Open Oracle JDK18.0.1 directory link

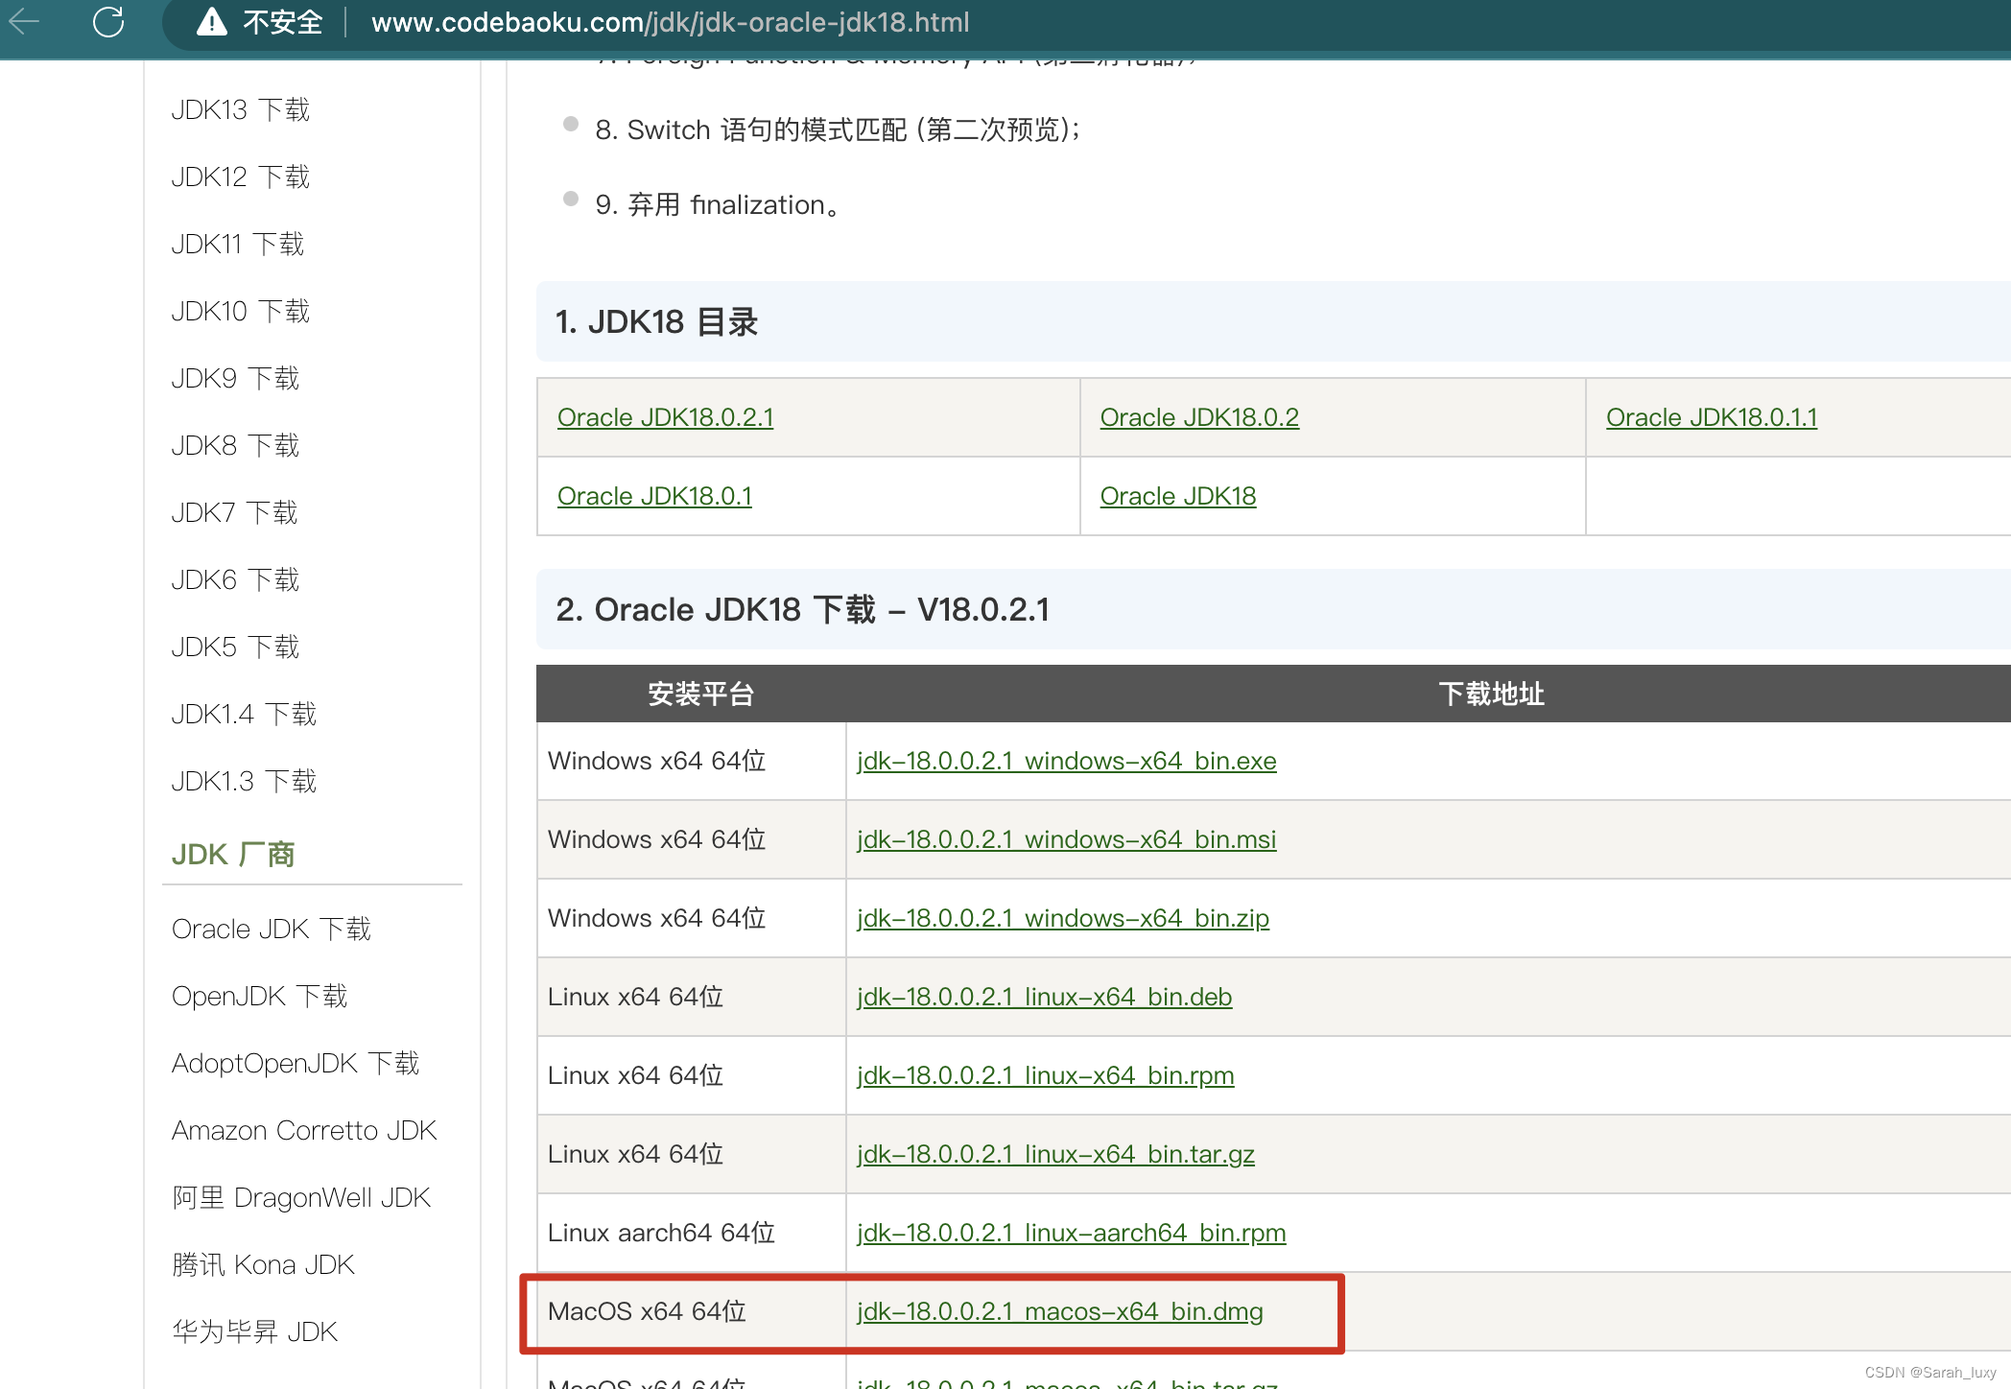coord(655,496)
